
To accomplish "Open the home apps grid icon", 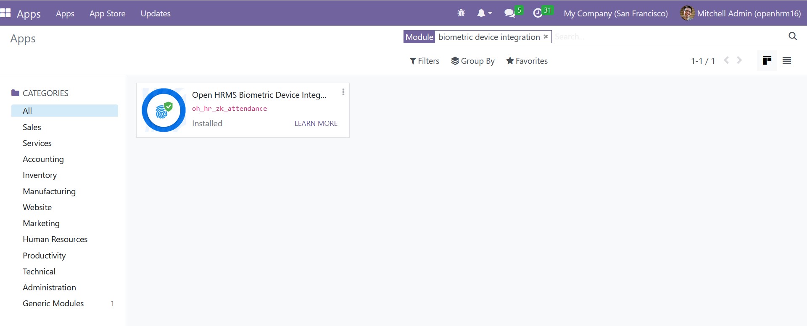I will coord(5,13).
